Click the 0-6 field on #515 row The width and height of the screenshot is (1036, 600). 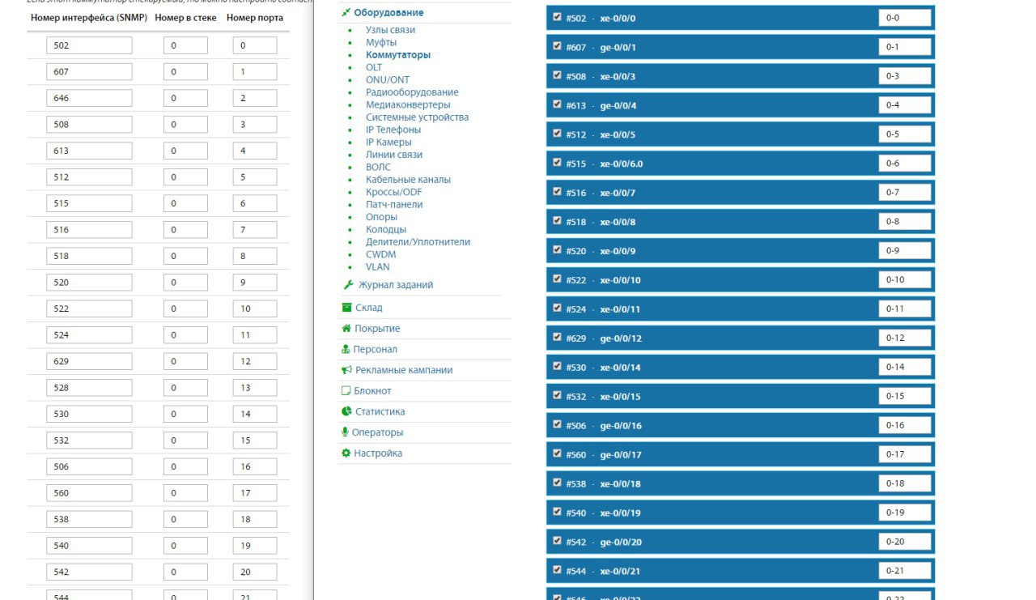(x=905, y=164)
